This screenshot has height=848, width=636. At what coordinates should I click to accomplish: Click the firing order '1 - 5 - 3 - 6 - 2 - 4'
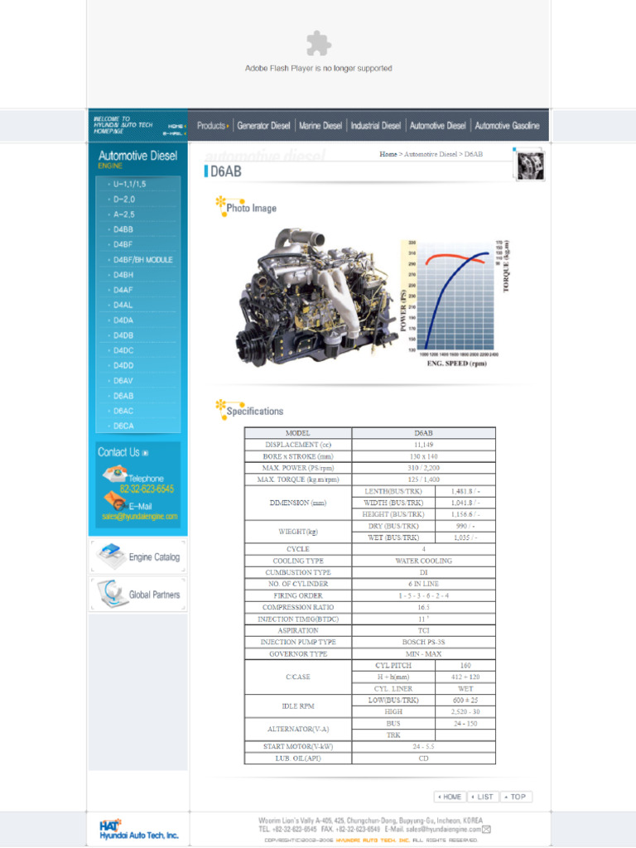pyautogui.click(x=423, y=595)
